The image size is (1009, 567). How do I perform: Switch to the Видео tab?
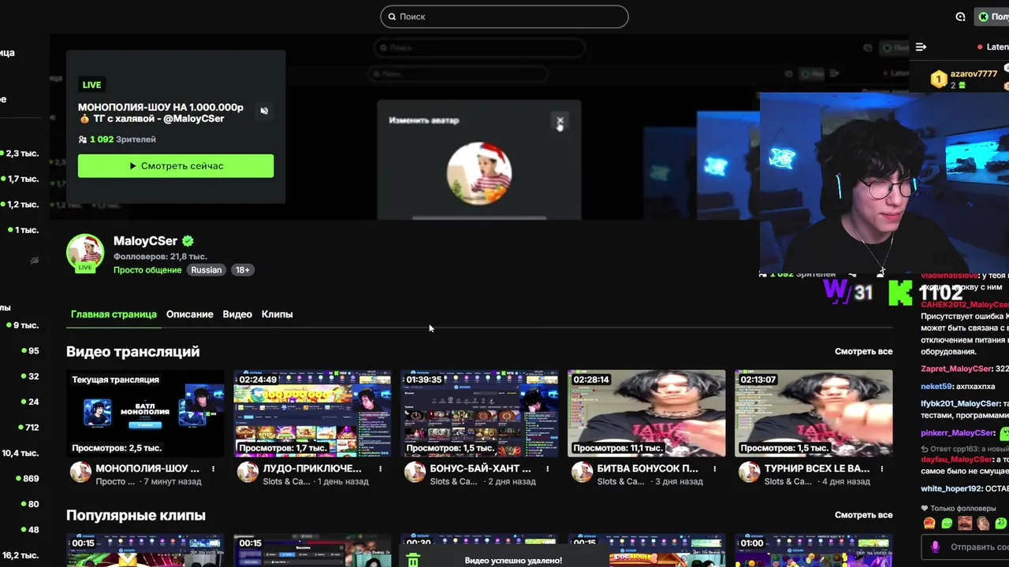237,314
